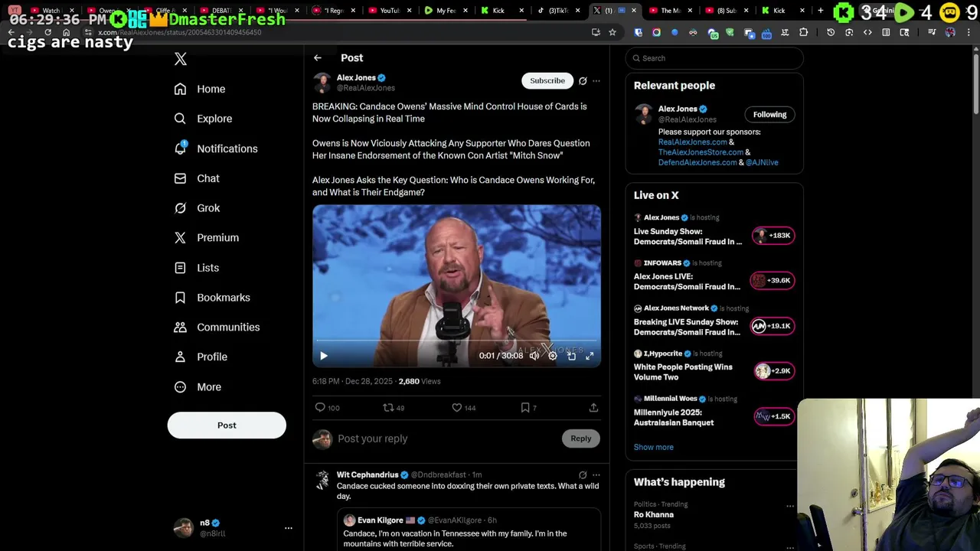Open video settings gear
This screenshot has width=980, height=551.
(553, 356)
